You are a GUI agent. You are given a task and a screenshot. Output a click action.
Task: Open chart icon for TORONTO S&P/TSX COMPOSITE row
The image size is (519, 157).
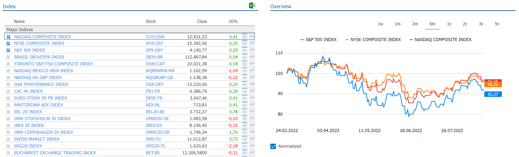pyautogui.click(x=252, y=64)
